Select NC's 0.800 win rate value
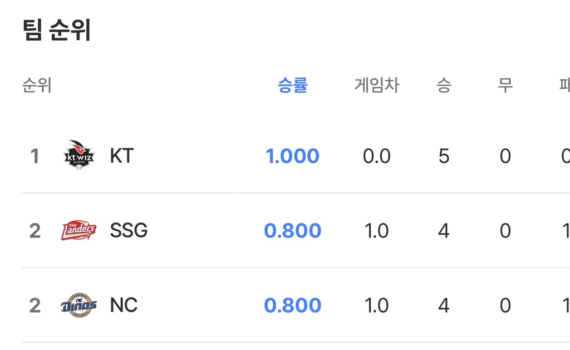The image size is (570, 350). (293, 305)
